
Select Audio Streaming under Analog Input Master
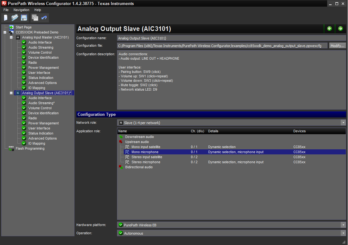[x=41, y=47]
